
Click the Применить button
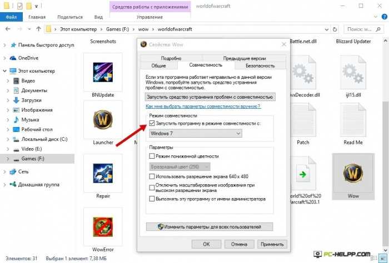click(272, 244)
